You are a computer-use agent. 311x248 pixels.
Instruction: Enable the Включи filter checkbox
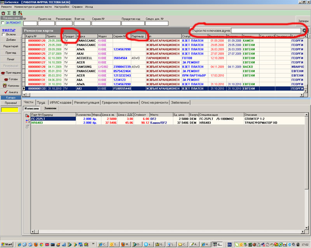(3, 34)
